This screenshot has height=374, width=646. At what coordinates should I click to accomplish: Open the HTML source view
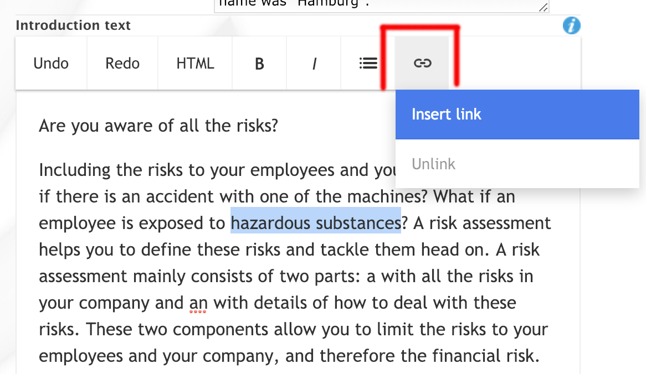[195, 64]
